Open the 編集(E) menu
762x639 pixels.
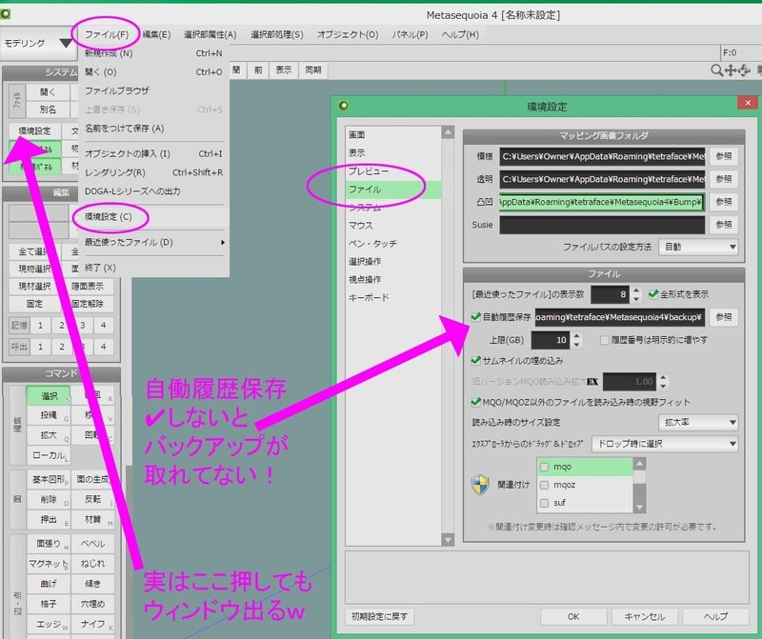point(156,34)
